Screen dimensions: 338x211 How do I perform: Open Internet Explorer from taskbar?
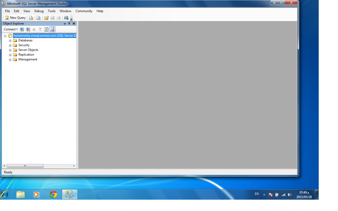pyautogui.click(x=5, y=194)
